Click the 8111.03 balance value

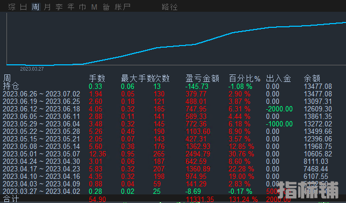316,161
